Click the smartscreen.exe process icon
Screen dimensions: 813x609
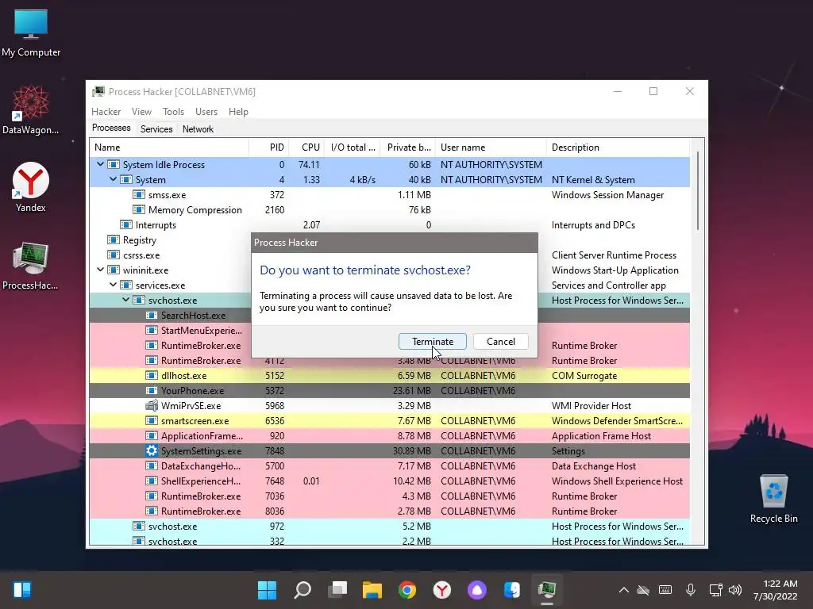[152, 420]
